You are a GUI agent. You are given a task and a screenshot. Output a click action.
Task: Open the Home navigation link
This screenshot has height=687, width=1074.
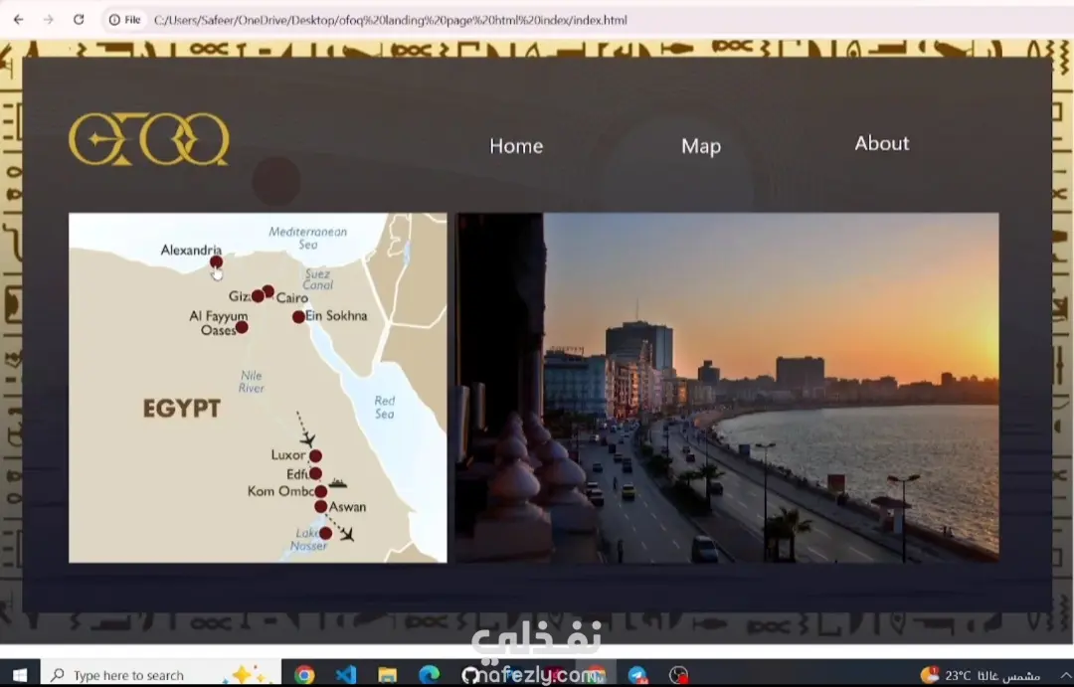tap(516, 146)
